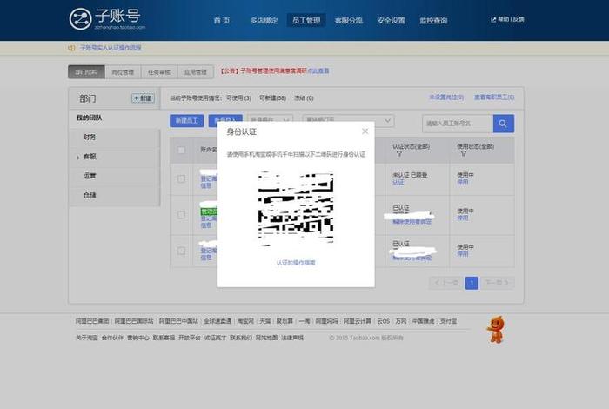Open 支付宝 footer link
This screenshot has width=609, height=409.
coord(448,321)
